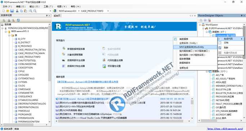Switch to the 起始页 tab

pyautogui.click(x=57, y=16)
